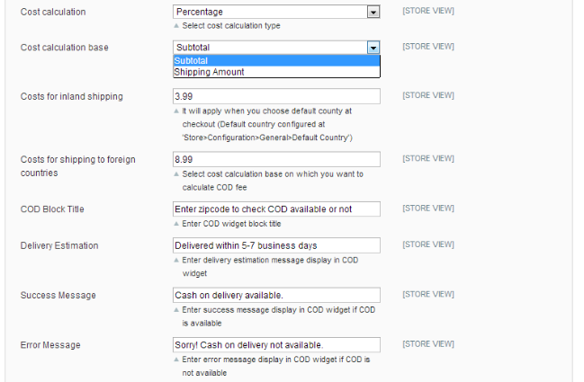
Task: Click the Cost calculation base dropdown arrow
Action: [373, 48]
